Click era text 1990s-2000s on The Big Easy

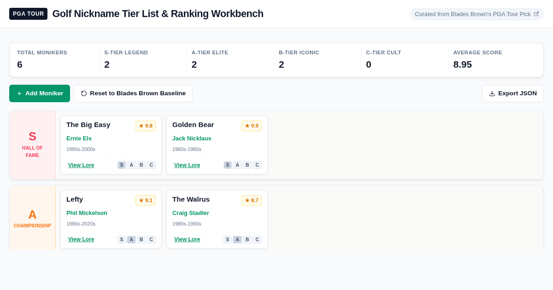pos(81,149)
